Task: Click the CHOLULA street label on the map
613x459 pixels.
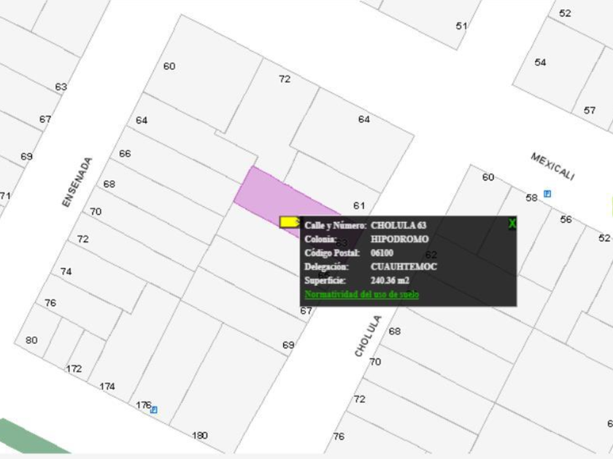Action: pyautogui.click(x=368, y=336)
